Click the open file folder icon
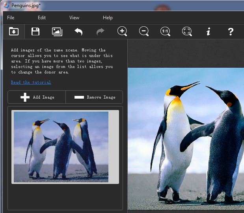This screenshot has height=213, width=244. (x=14, y=32)
